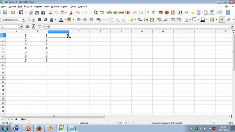Open Find and Replace icon
Image resolution: width=235 pixels, height=132 pixels.
pos(95,12)
